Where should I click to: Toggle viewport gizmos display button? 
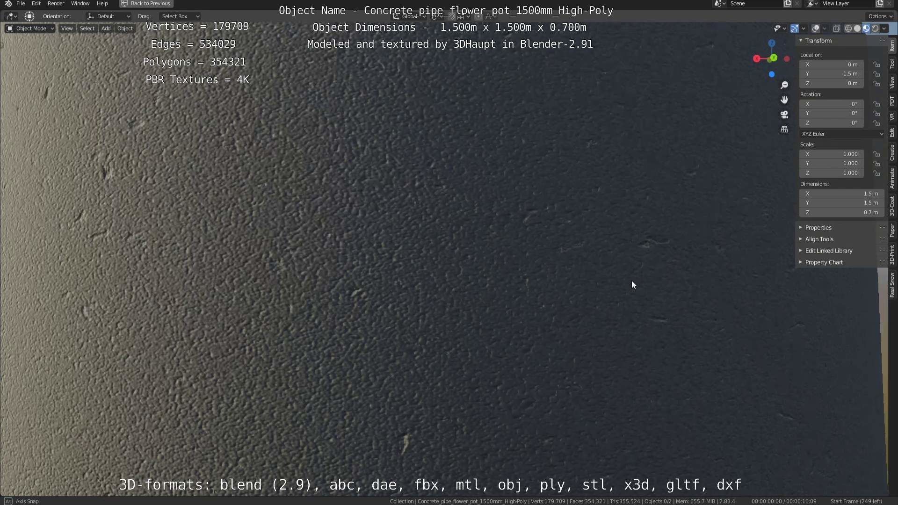[794, 29]
